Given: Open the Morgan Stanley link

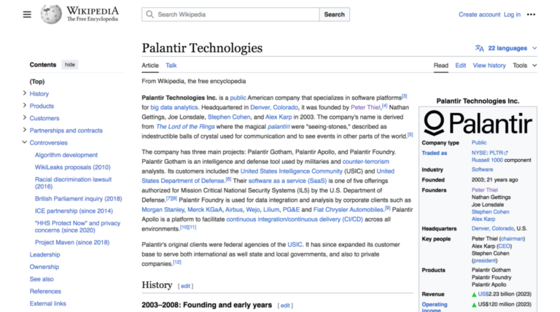Looking at the screenshot, I should point(163,209).
